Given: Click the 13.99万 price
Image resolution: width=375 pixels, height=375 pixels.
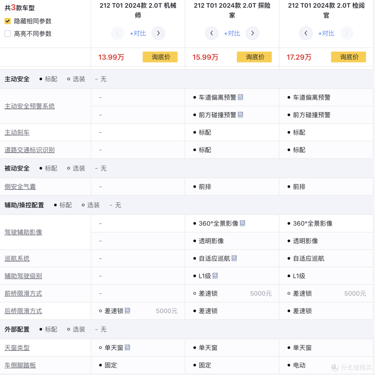Looking at the screenshot, I should tap(111, 57).
